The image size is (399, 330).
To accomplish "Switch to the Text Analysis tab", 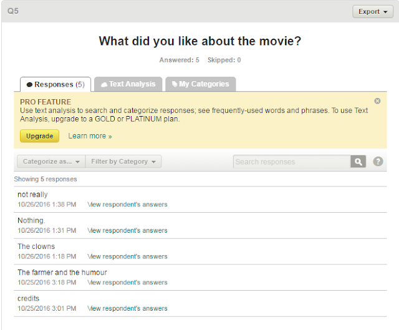I will pyautogui.click(x=128, y=84).
